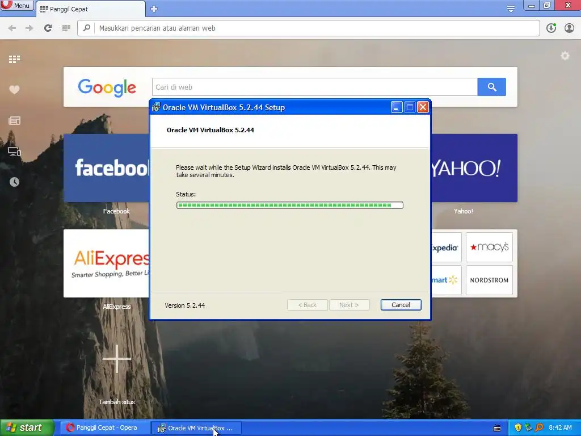
Task: Open the Yahoo! speed dial tile
Action: [474, 168]
